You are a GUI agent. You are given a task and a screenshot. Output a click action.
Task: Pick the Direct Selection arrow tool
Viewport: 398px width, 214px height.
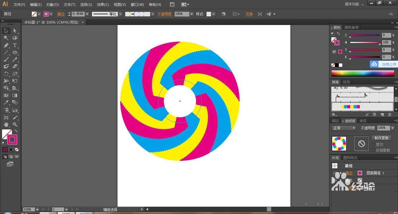[x=15, y=31]
